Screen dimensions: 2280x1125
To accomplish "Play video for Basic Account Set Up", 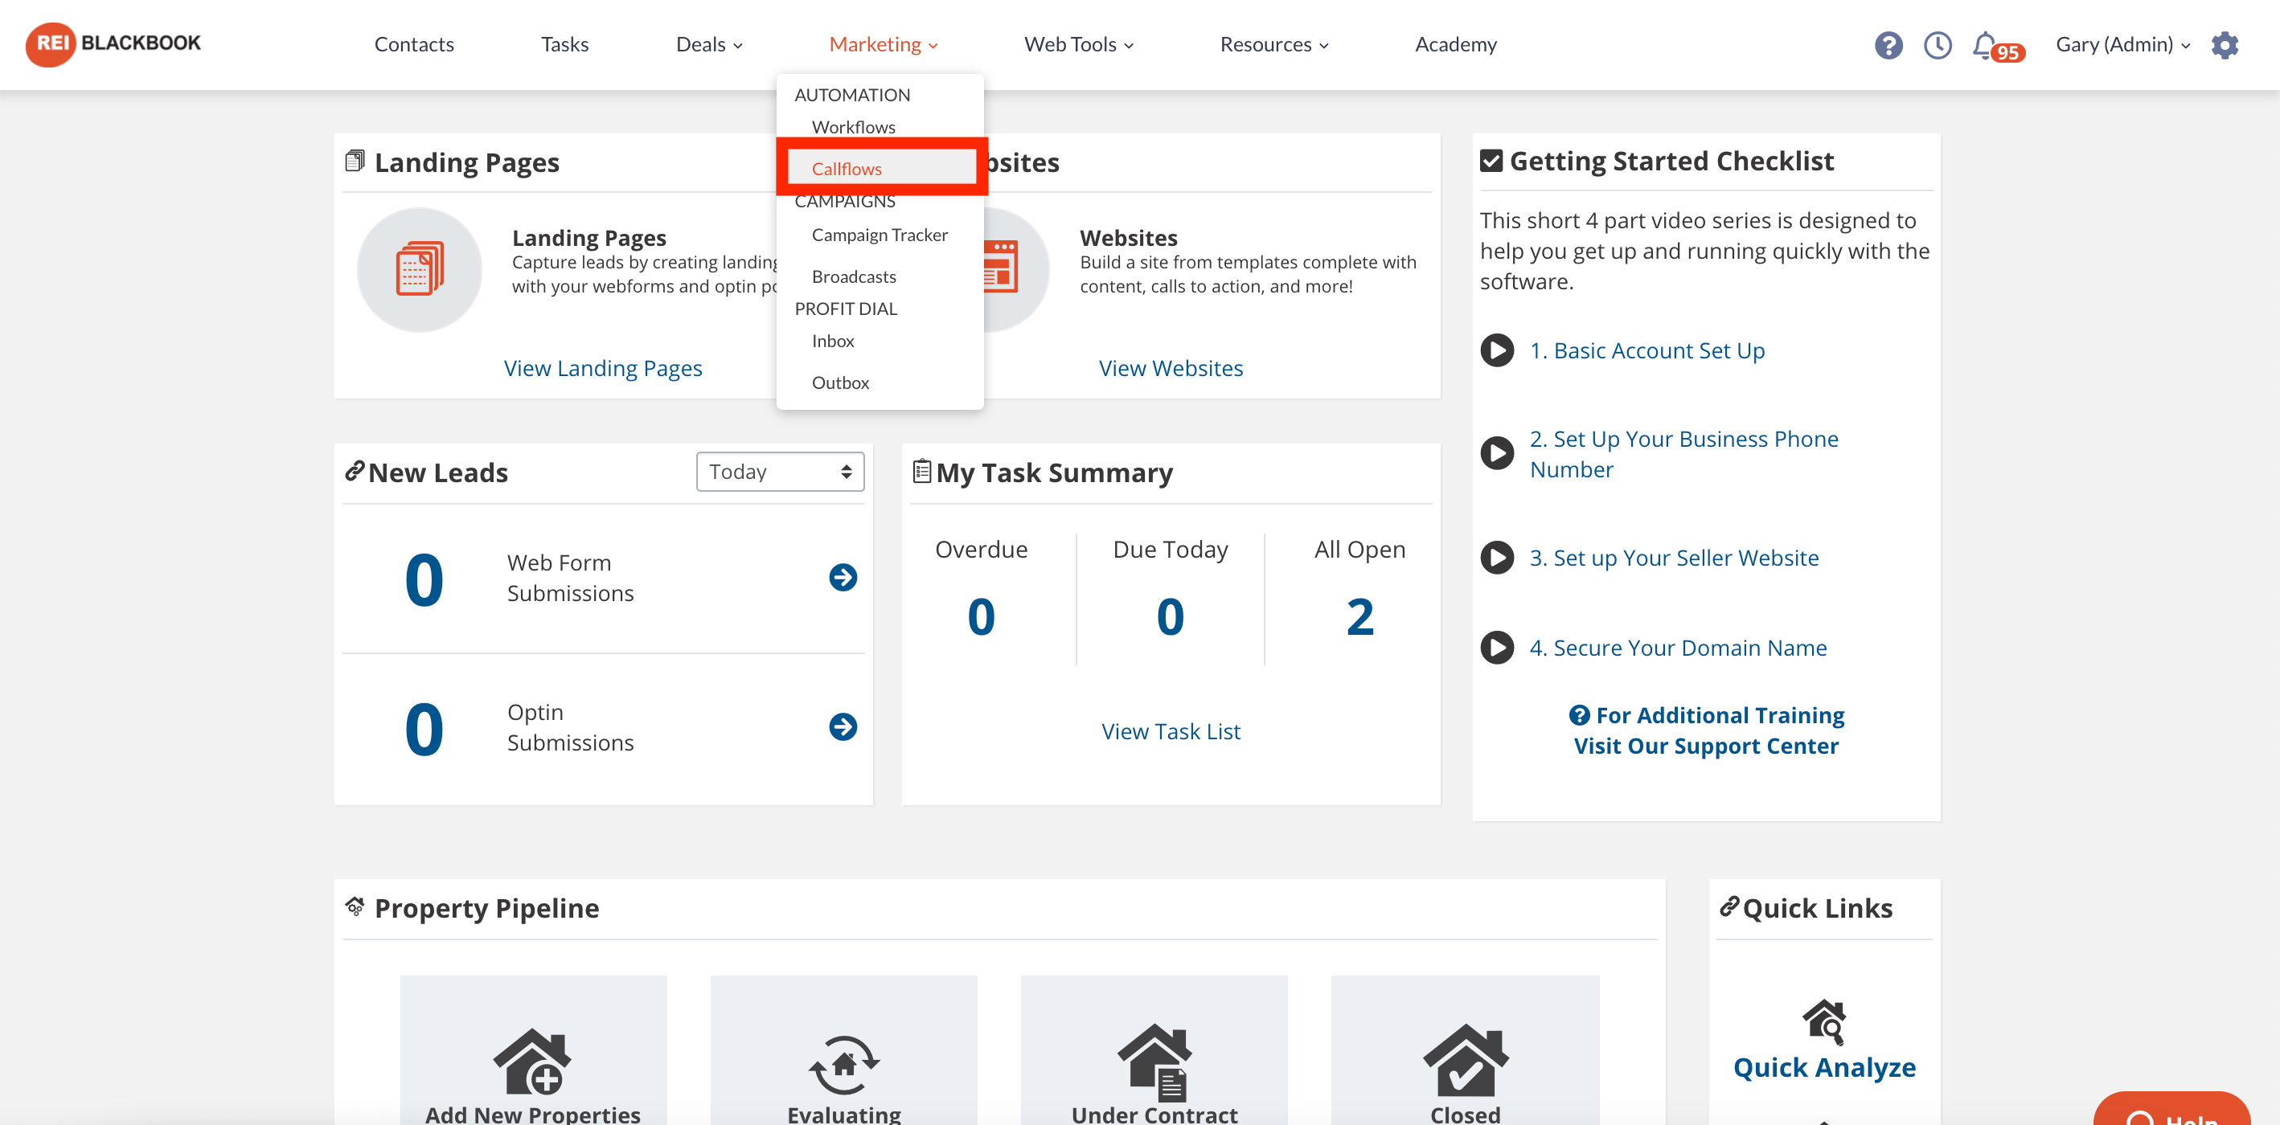I will (1497, 350).
